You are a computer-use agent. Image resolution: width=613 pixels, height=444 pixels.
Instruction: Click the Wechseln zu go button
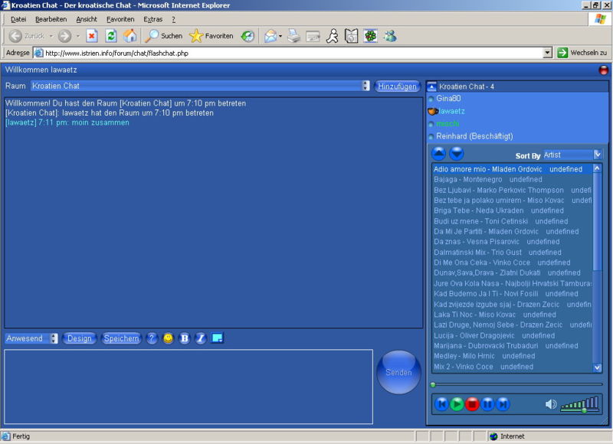pyautogui.click(x=582, y=53)
